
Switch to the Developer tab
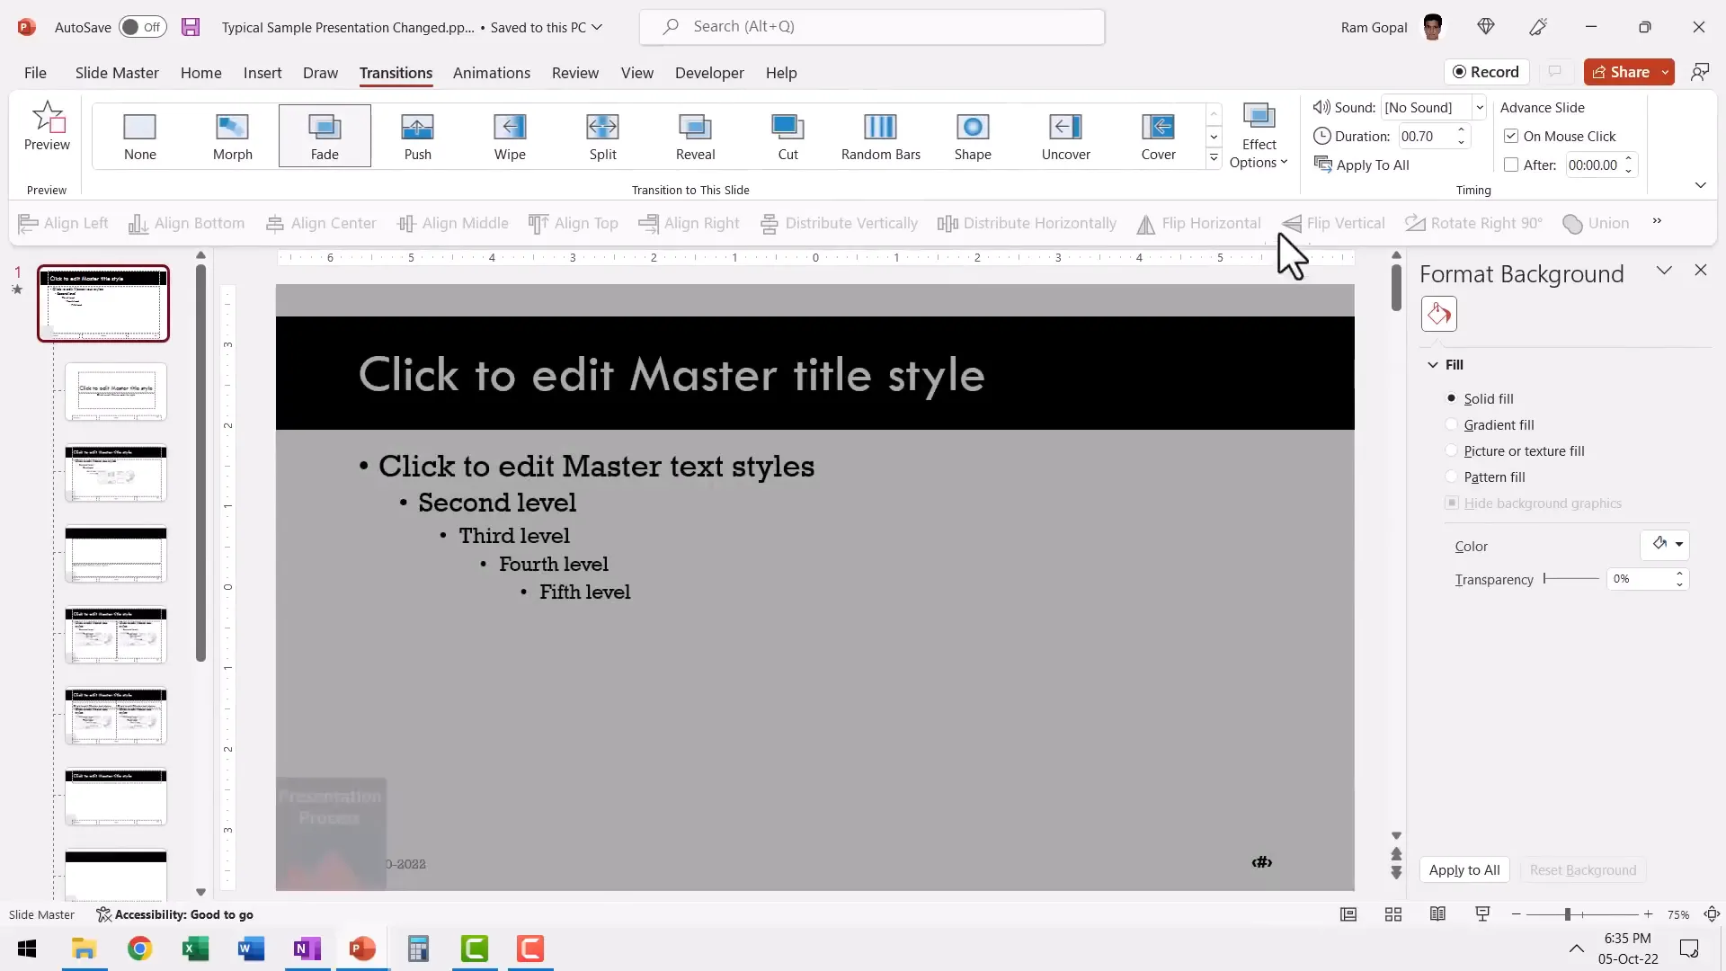709,73
